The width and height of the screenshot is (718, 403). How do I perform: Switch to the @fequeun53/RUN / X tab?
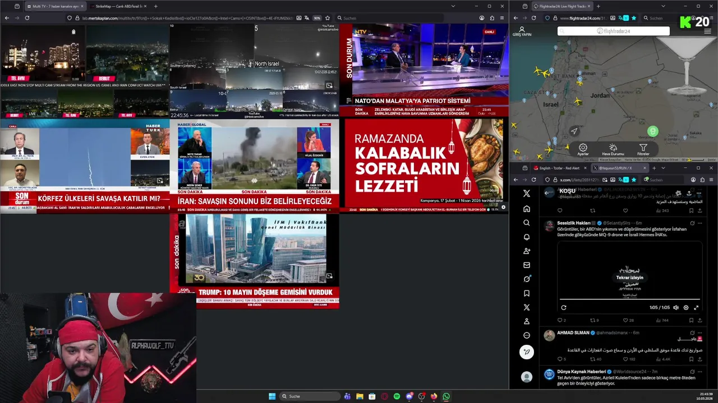pyautogui.click(x=619, y=168)
